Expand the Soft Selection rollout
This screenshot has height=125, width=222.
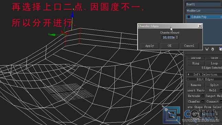(204, 74)
